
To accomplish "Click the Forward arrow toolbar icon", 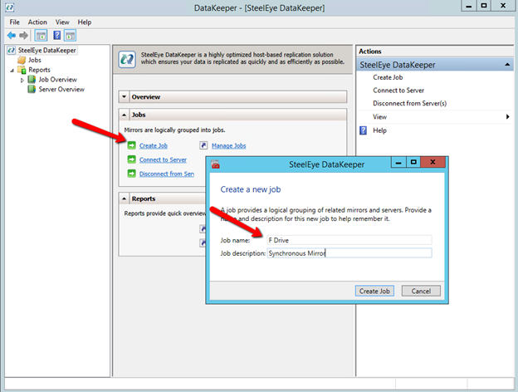I will click(x=23, y=36).
